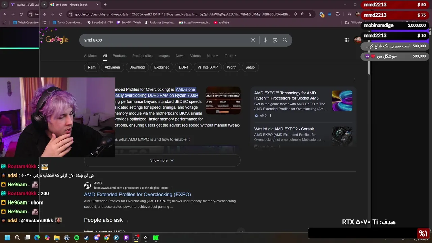
Task: Clear the search box with the X icon
Action: pyautogui.click(x=253, y=40)
